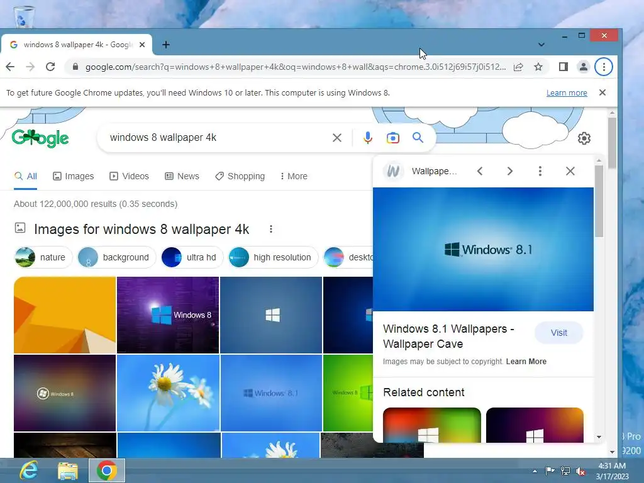Click the muted volume tray icon

tap(580, 471)
